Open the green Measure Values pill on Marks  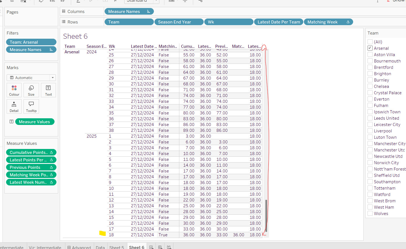click(35, 122)
